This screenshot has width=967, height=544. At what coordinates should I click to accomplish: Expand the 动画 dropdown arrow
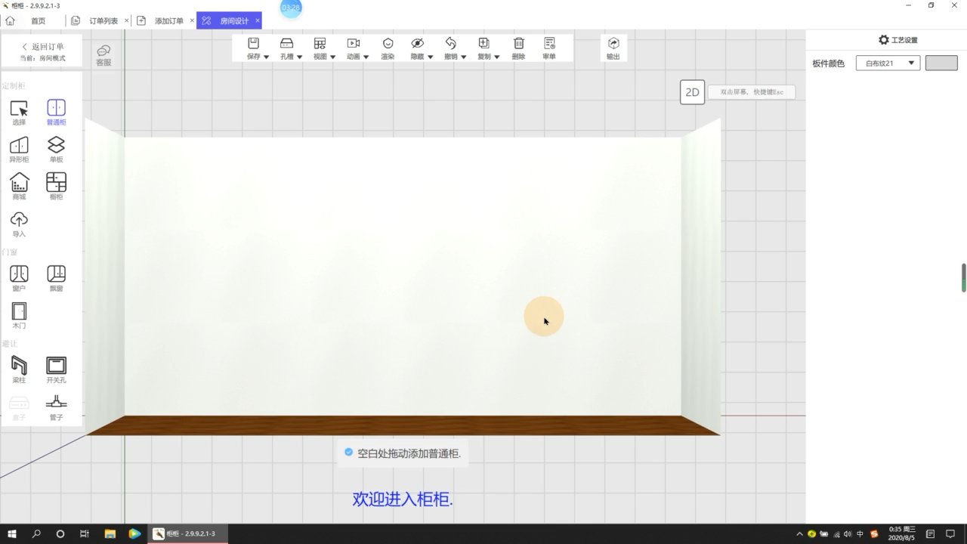pos(366,57)
